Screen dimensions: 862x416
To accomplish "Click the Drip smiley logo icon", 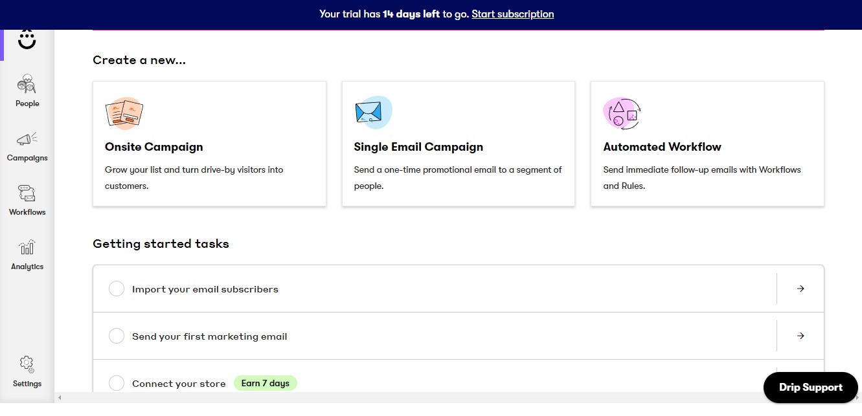I will pyautogui.click(x=27, y=40).
